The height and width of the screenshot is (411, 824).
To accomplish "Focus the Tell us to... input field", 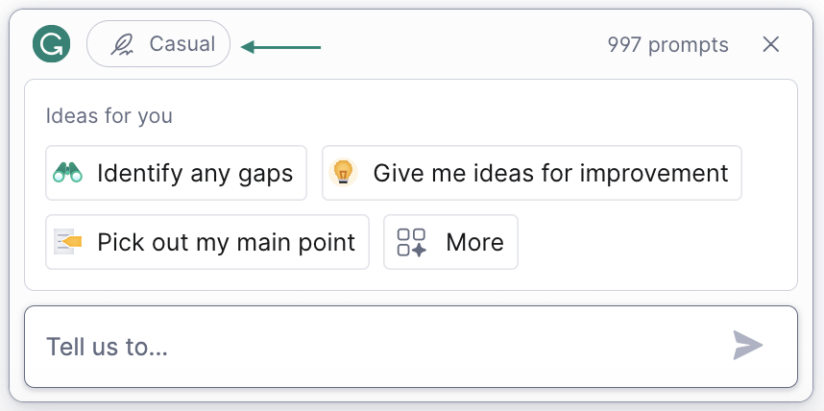I will click(375, 347).
